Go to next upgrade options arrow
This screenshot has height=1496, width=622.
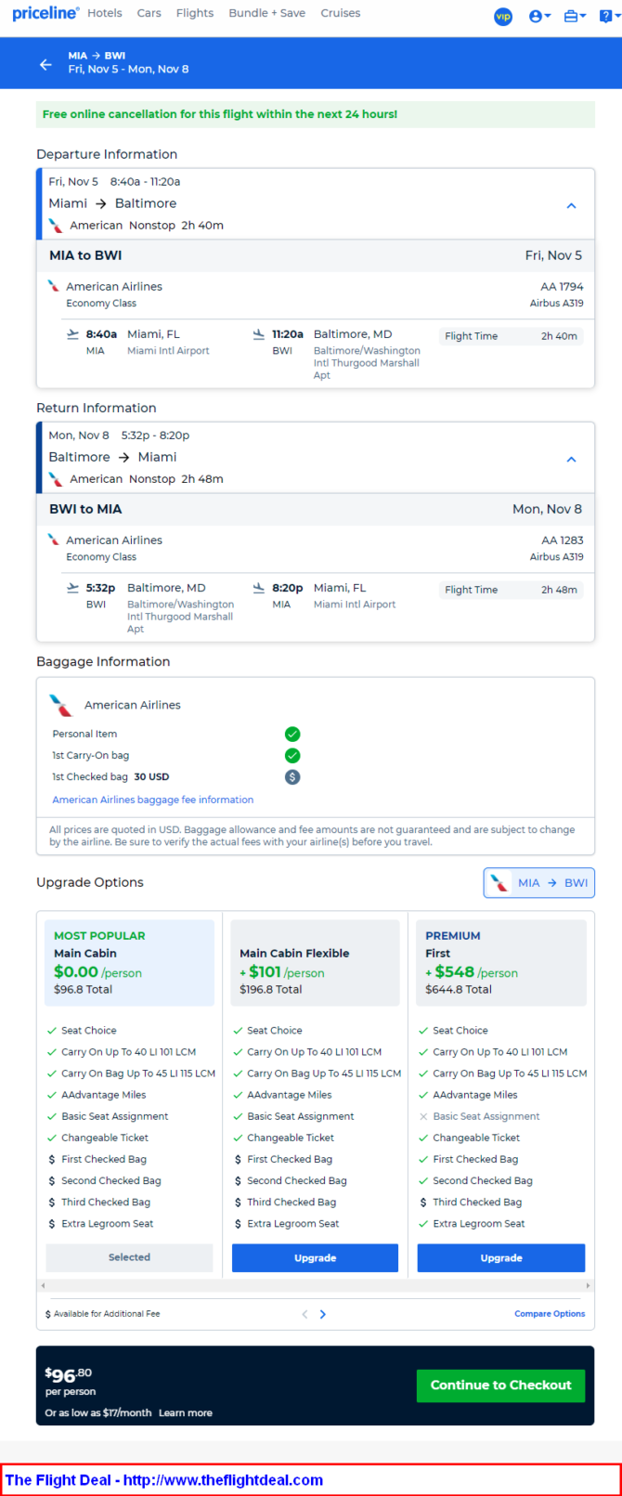[323, 1314]
